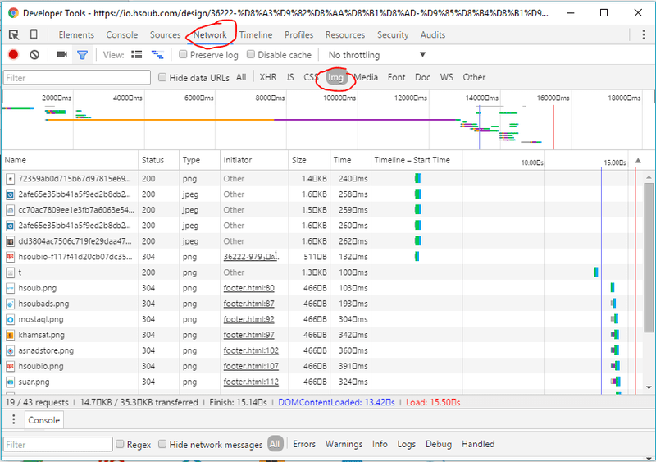Toggle device mode phone icon
The height and width of the screenshot is (462, 656).
(34, 34)
